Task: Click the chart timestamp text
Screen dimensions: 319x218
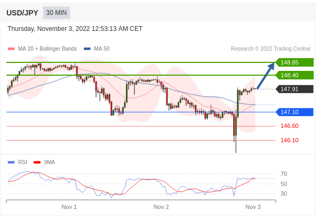Action: coord(75,29)
